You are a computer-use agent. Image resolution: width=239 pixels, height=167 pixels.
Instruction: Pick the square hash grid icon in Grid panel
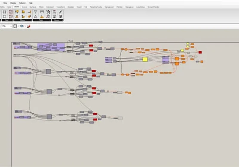coord(4,16)
